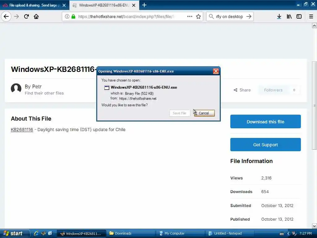
Task: Reload the page with the refresh icon
Action: tap(26, 16)
